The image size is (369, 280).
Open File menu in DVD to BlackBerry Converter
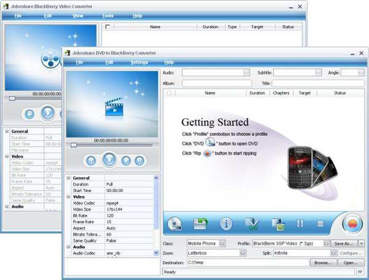coord(79,62)
